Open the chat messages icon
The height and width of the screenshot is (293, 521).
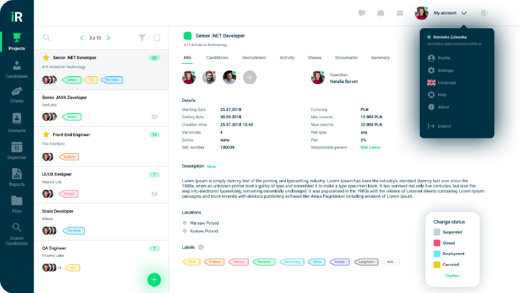pos(362,13)
